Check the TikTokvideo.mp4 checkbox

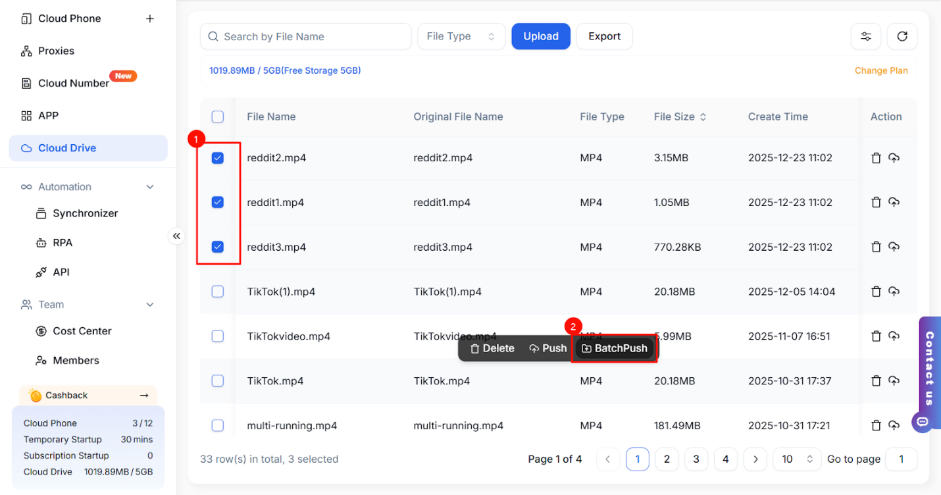[218, 336]
